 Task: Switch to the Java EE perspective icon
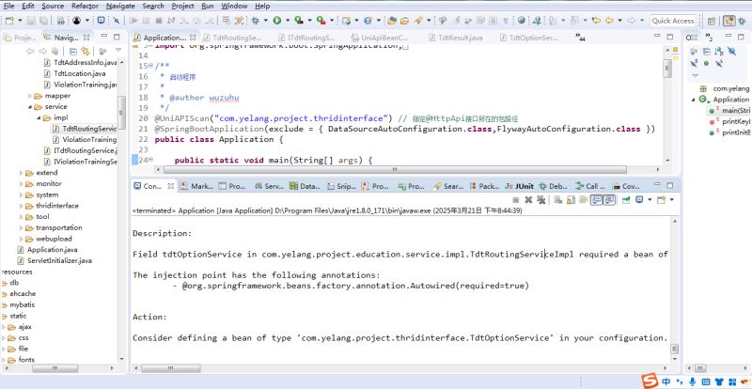click(x=729, y=21)
